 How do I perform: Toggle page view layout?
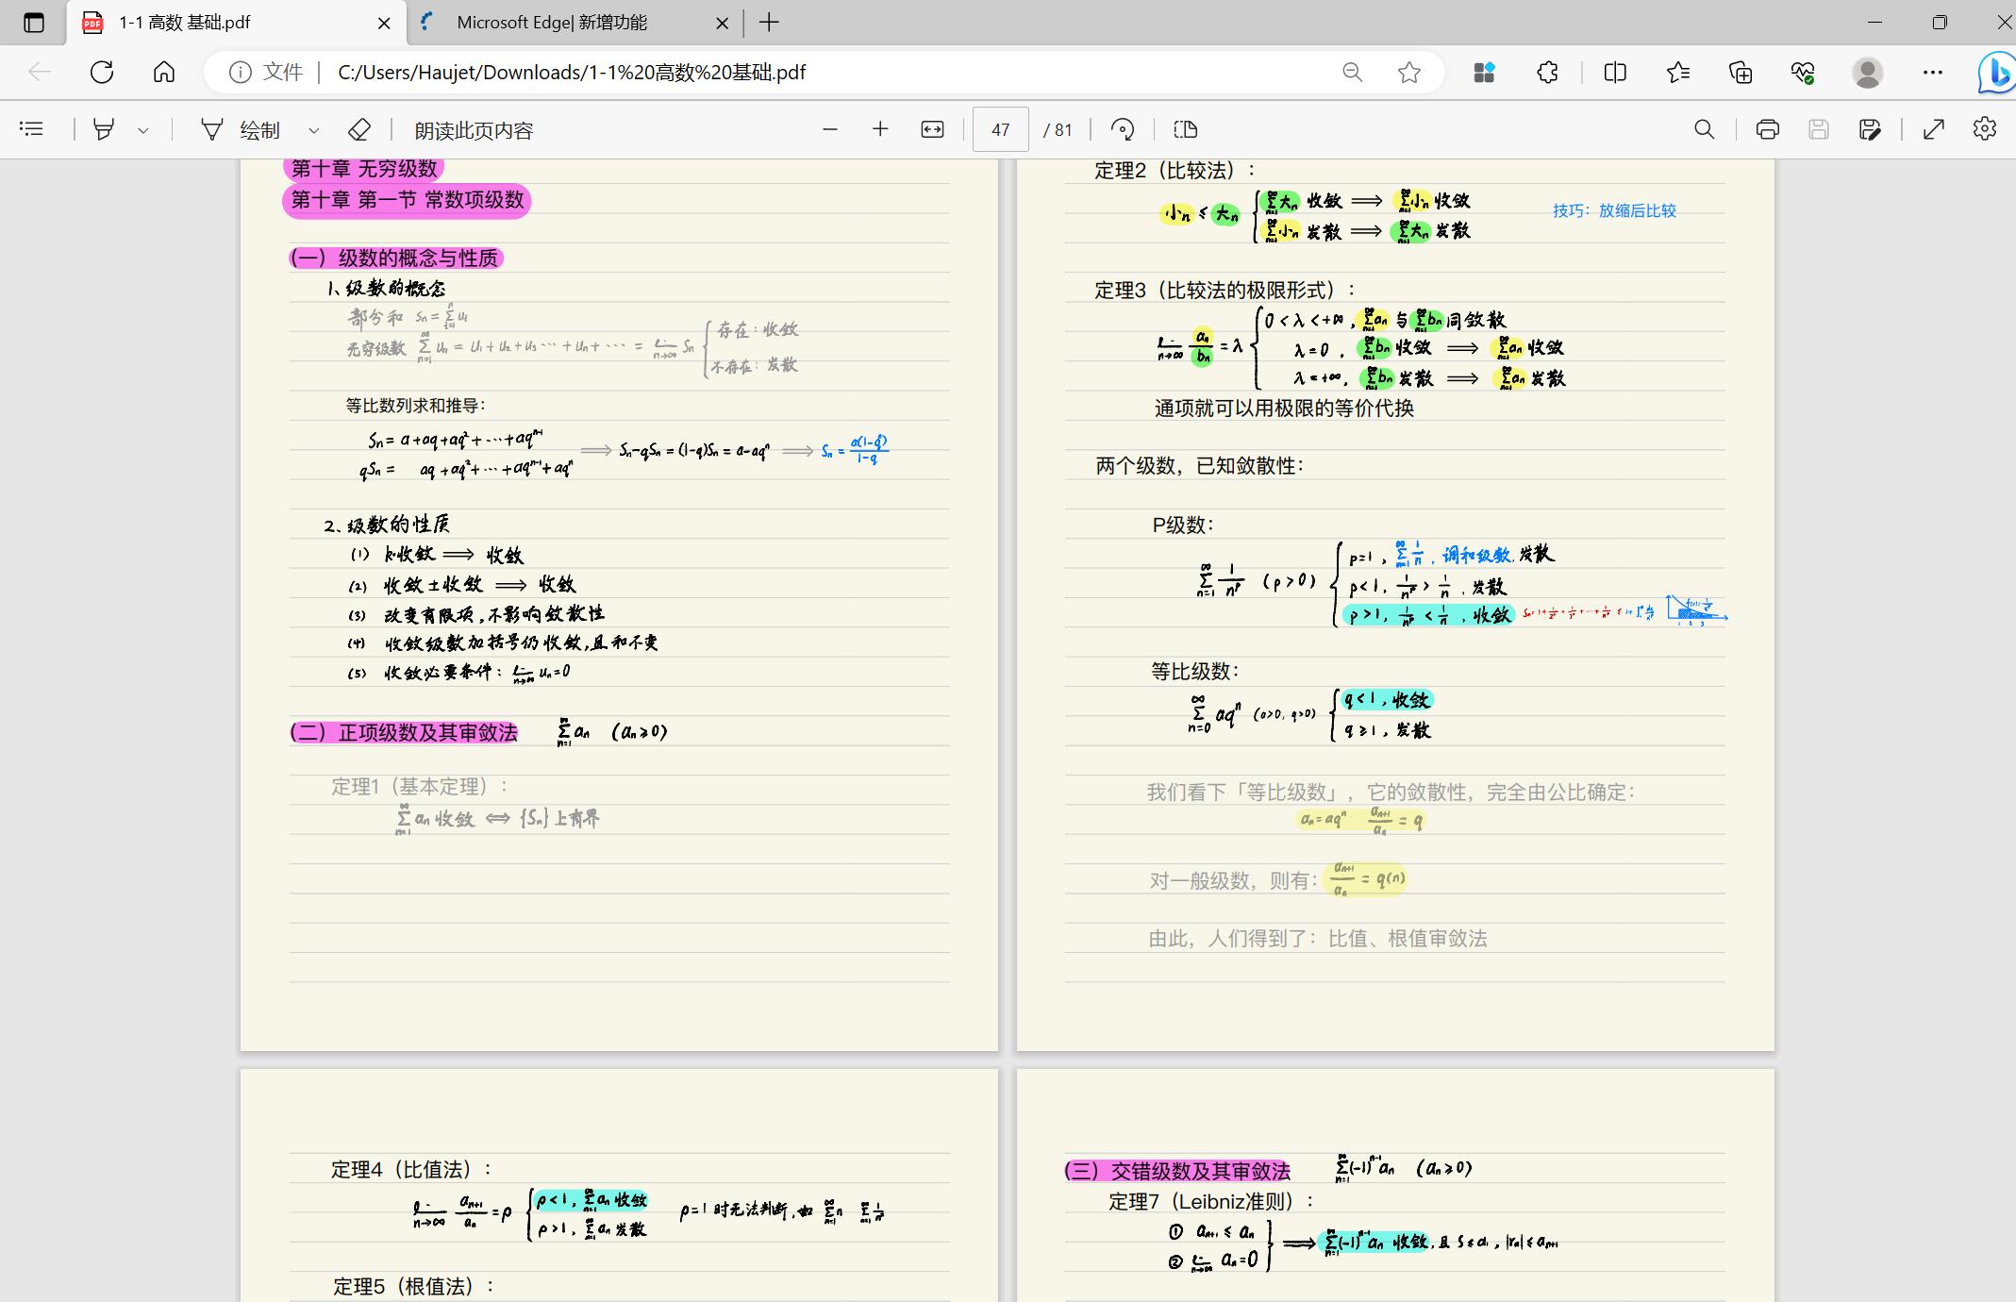click(1186, 129)
